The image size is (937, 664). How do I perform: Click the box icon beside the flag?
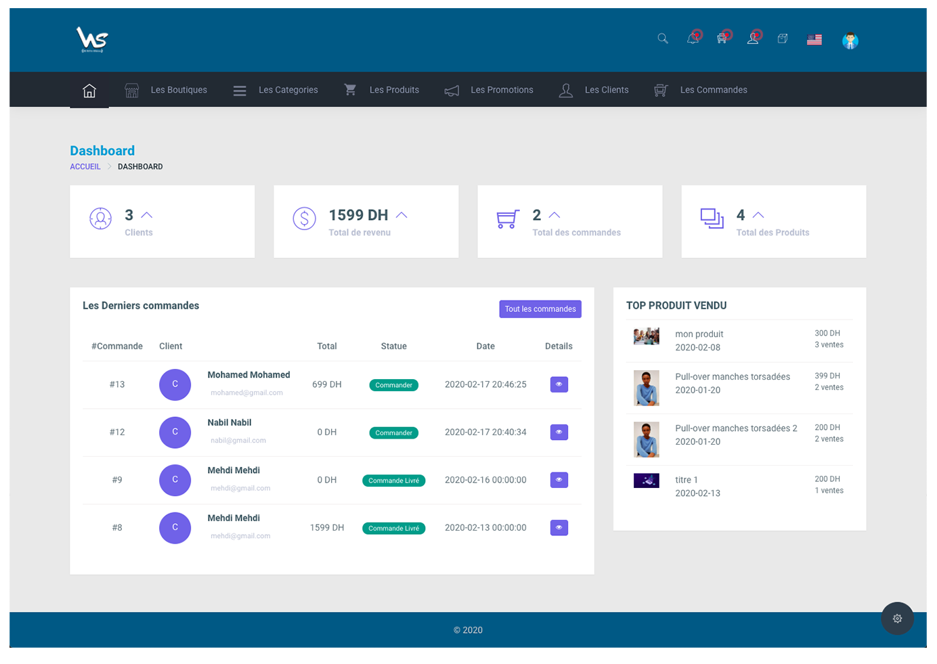tap(783, 39)
